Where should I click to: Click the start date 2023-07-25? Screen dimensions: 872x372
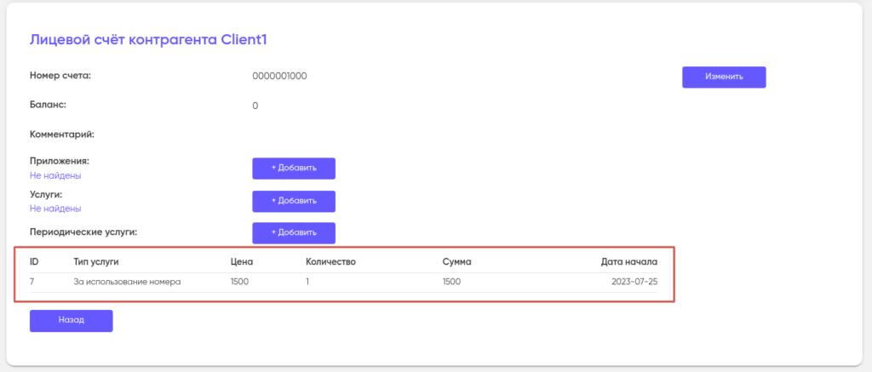(634, 282)
